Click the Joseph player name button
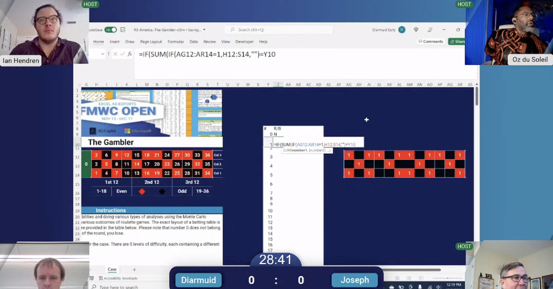 click(355, 280)
